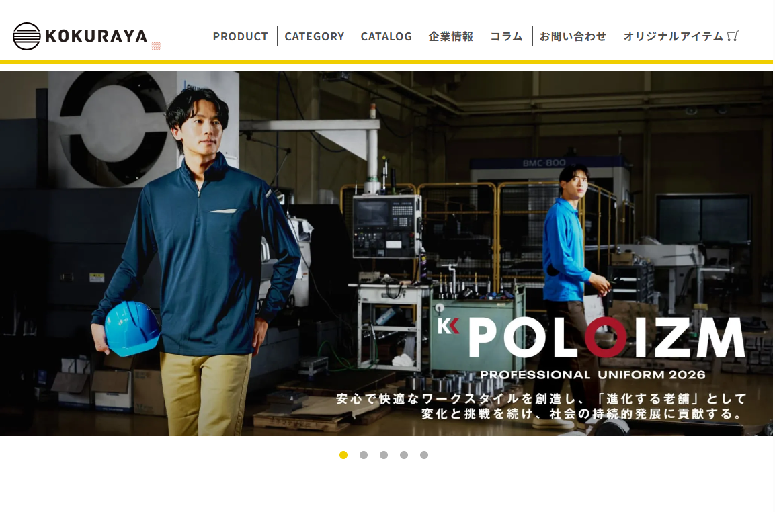
Task: Click the KOKURAYA brand name text
Action: [96, 36]
